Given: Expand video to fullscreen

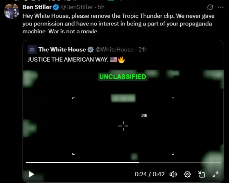Looking at the screenshot, I should [215, 174].
